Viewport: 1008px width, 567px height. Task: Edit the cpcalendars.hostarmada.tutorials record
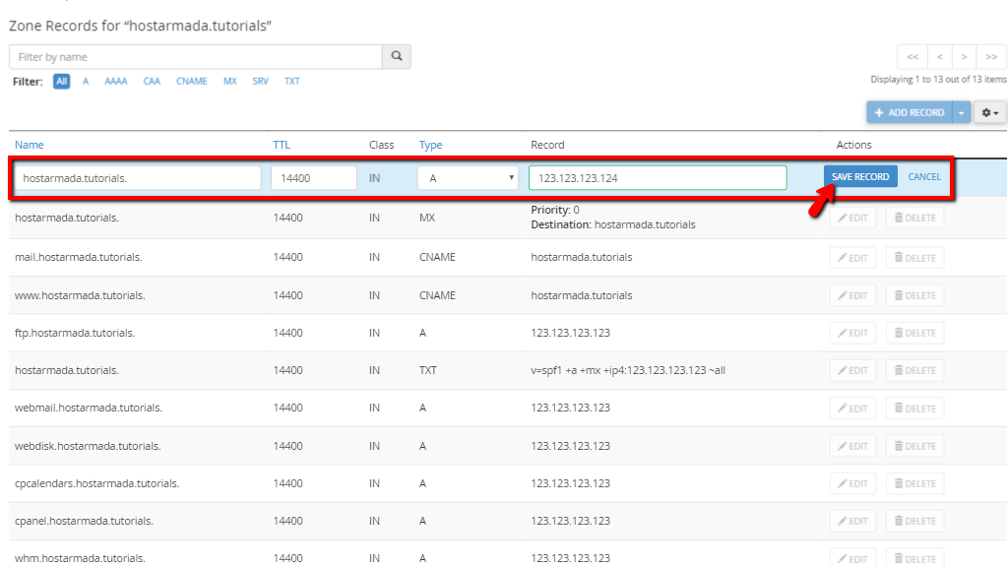point(853,483)
